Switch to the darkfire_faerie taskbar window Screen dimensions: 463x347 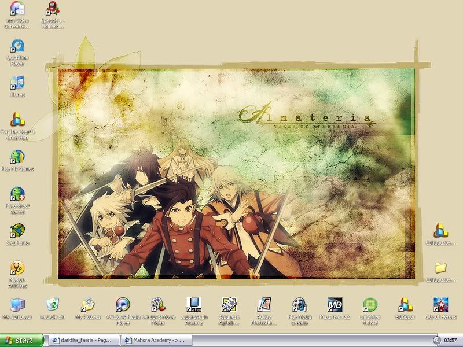click(x=83, y=341)
